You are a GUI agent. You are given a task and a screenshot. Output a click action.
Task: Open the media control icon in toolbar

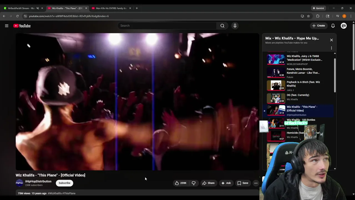pyautogui.click(x=338, y=16)
